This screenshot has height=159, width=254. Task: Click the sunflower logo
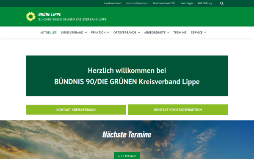click(x=31, y=17)
